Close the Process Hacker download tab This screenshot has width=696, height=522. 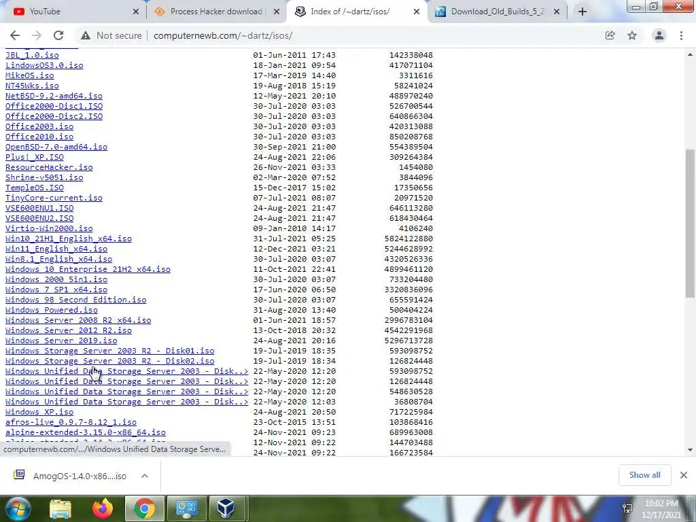277,12
